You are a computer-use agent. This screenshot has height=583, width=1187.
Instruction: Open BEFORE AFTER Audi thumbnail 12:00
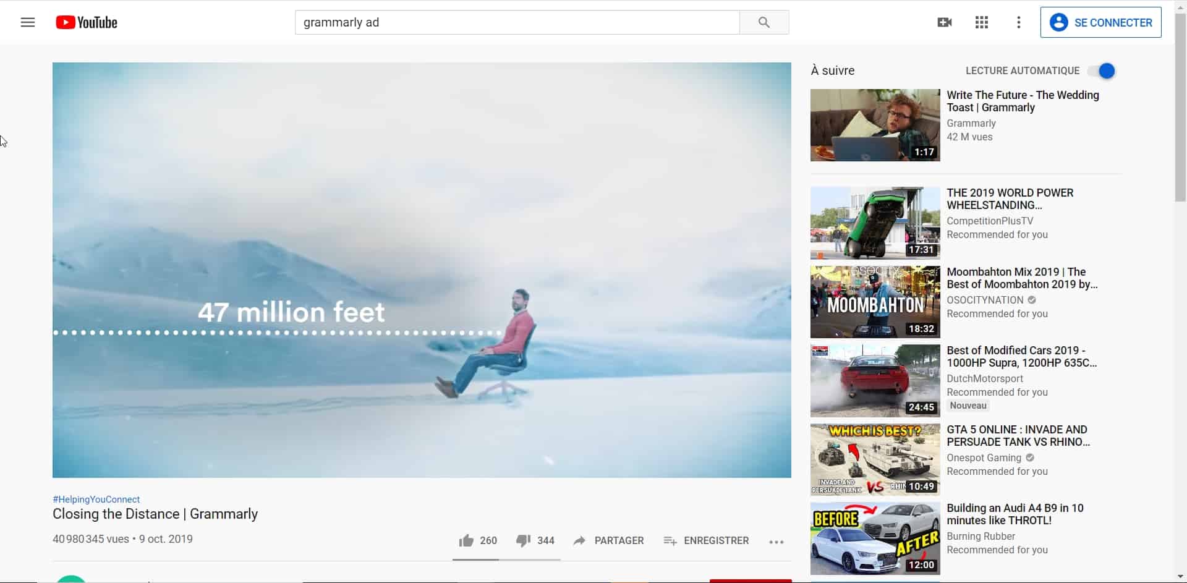(875, 538)
